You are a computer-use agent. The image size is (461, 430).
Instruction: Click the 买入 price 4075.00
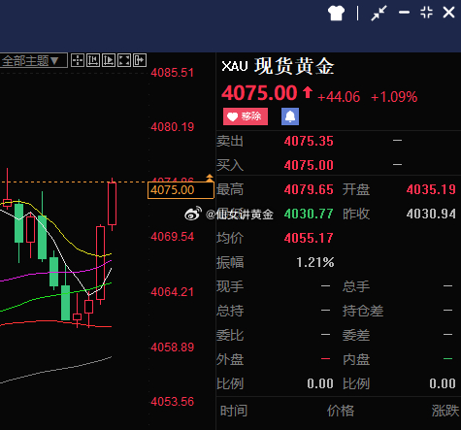[309, 165]
